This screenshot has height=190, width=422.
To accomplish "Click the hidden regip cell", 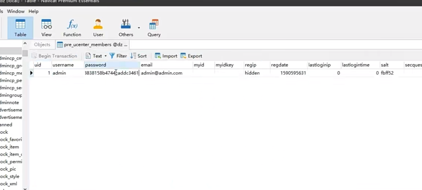I will pyautogui.click(x=257, y=73).
